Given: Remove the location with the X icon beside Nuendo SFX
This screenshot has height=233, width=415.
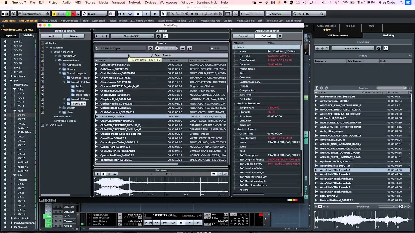Looking at the screenshot, I should pyautogui.click(x=158, y=36).
